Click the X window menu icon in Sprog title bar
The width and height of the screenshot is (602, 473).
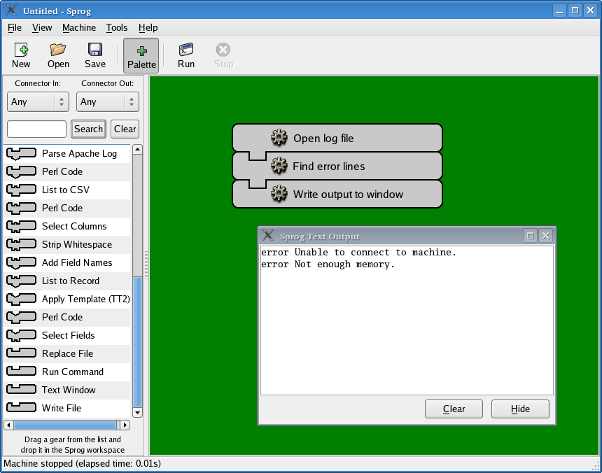11,10
